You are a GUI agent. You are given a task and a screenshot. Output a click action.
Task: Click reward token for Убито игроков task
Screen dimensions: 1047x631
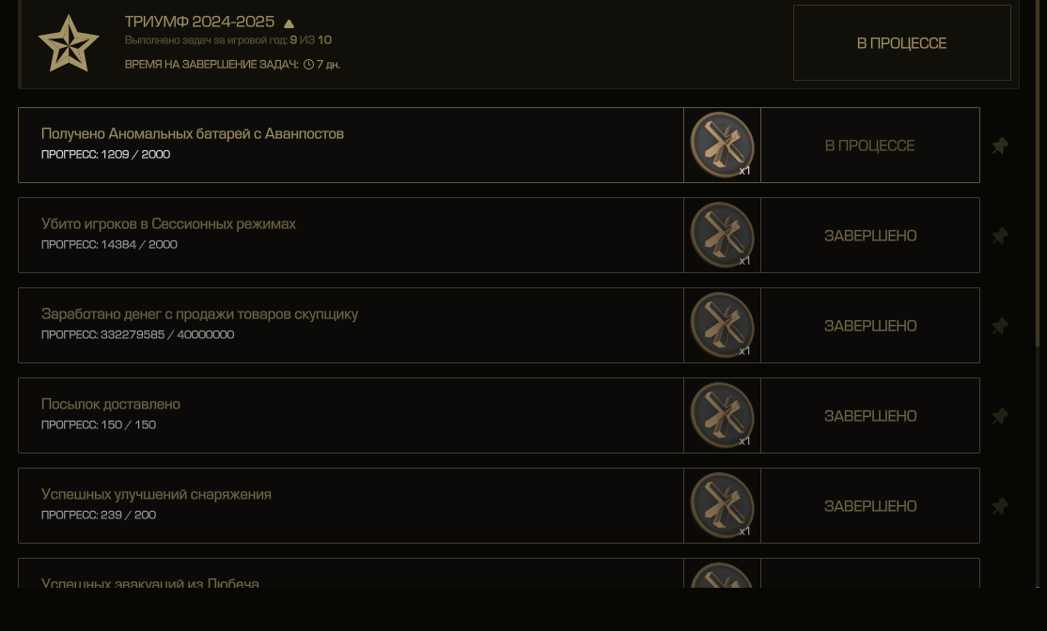point(722,235)
